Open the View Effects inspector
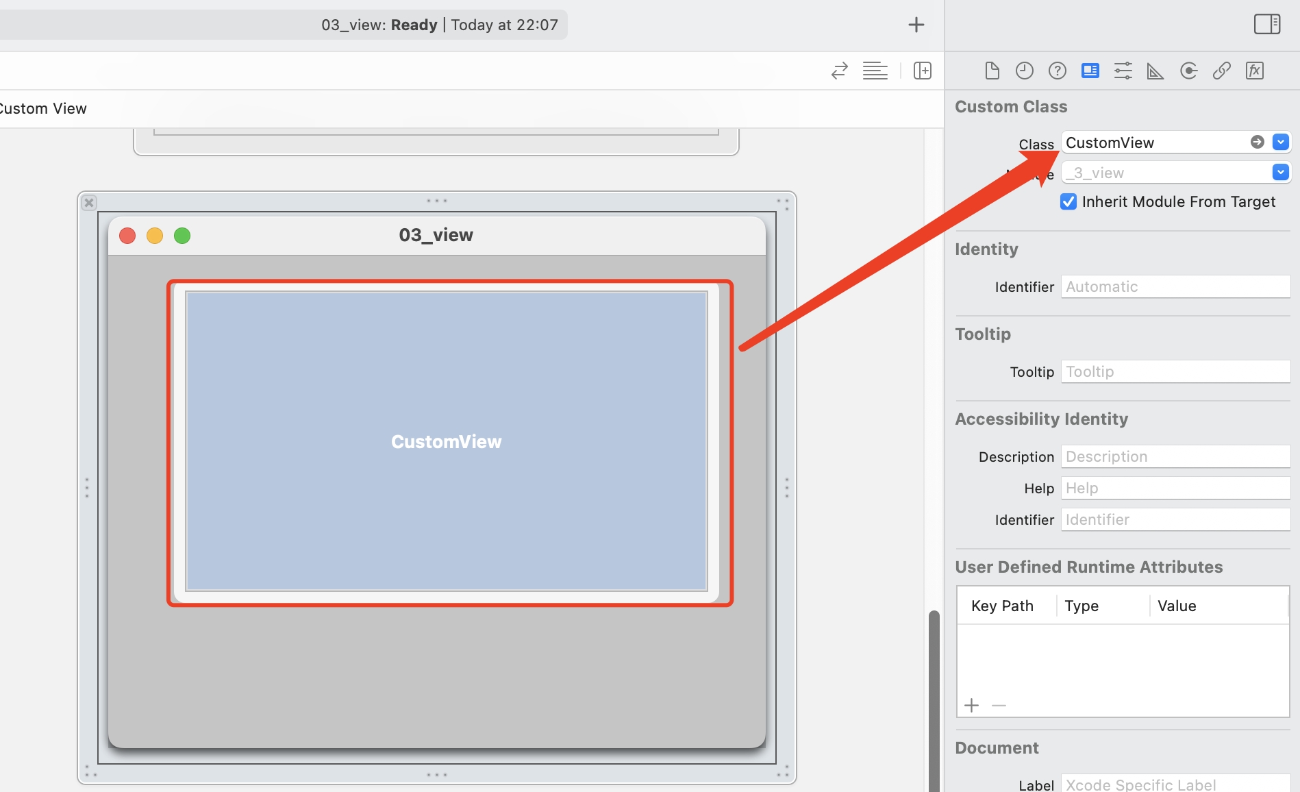 click(1255, 71)
